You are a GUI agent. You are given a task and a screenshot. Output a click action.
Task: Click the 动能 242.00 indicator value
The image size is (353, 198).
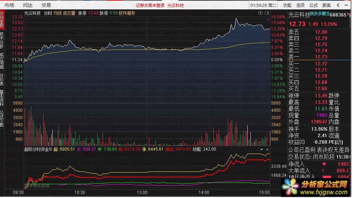point(204,149)
